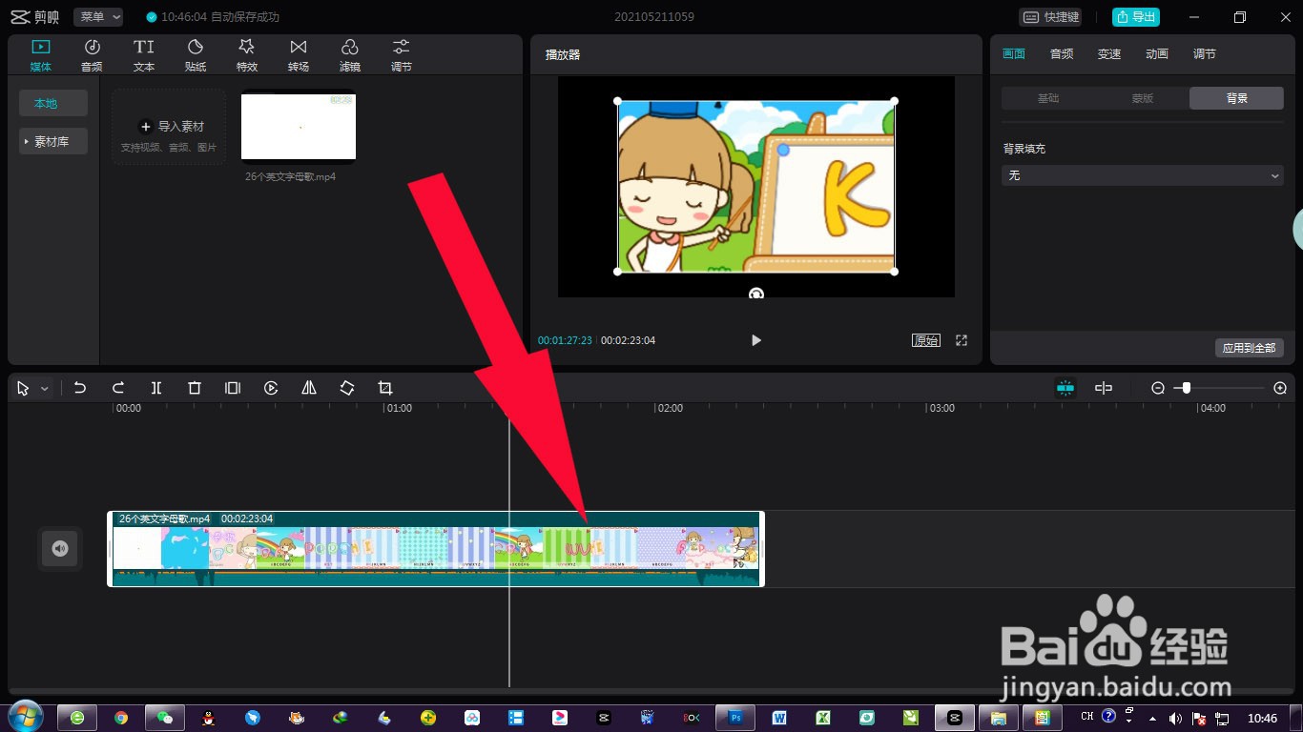1303x732 pixels.
Task: Switch to right panel Audio (音频) tab
Action: point(1062,54)
